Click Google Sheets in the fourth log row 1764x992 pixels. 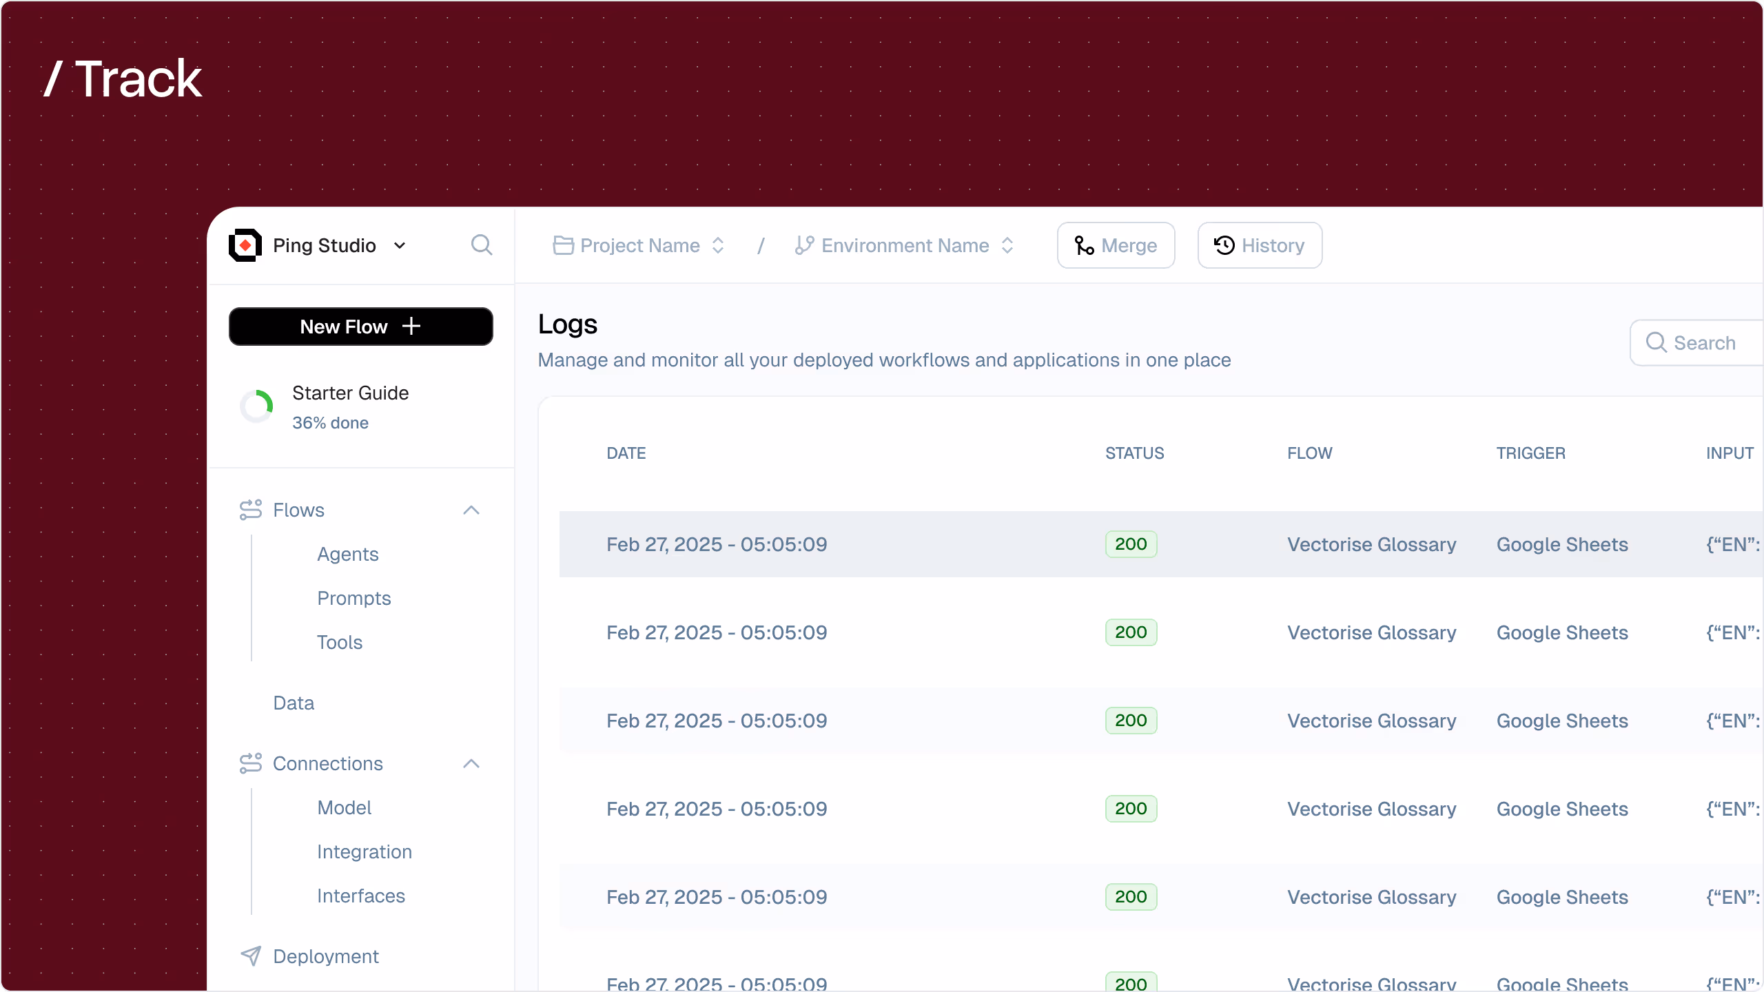click(1562, 809)
